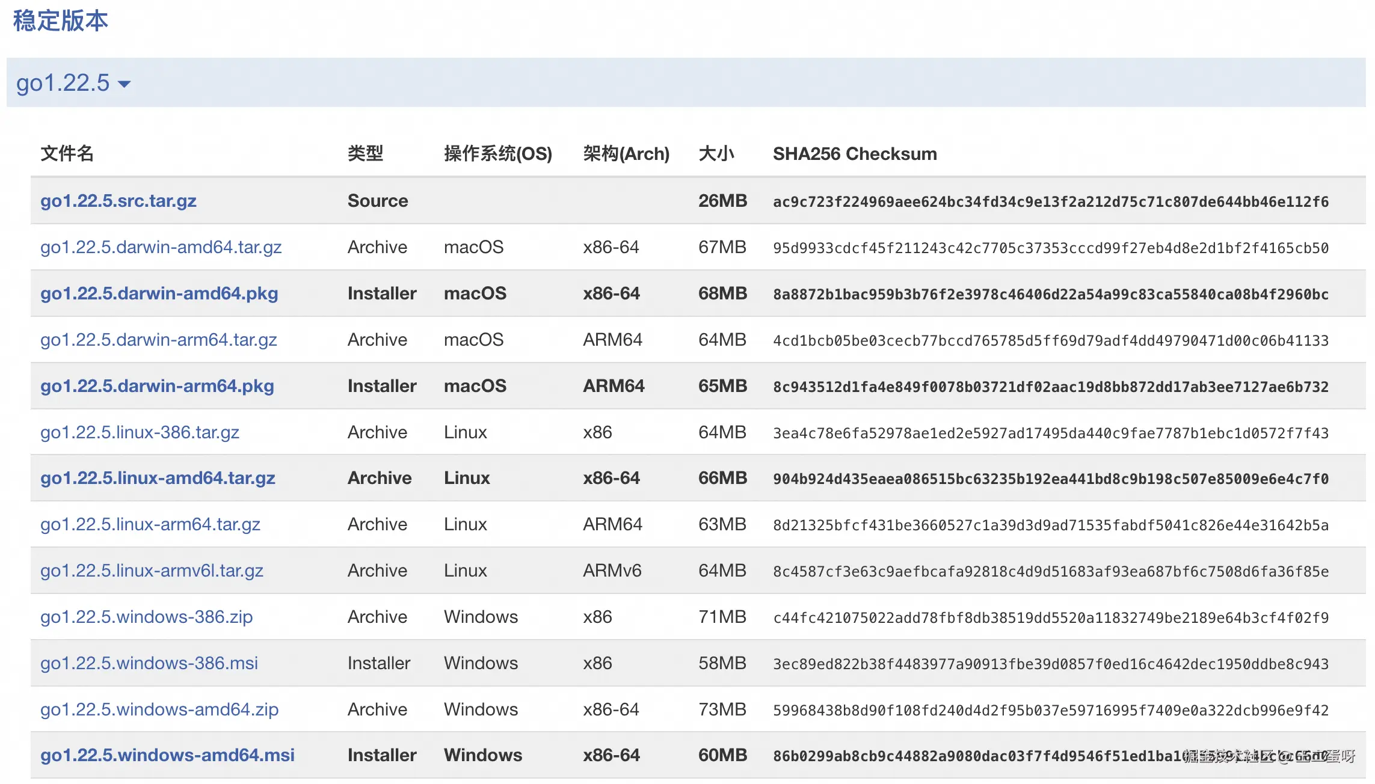Download go1.22.5.src.tar.gz source file

[118, 201]
